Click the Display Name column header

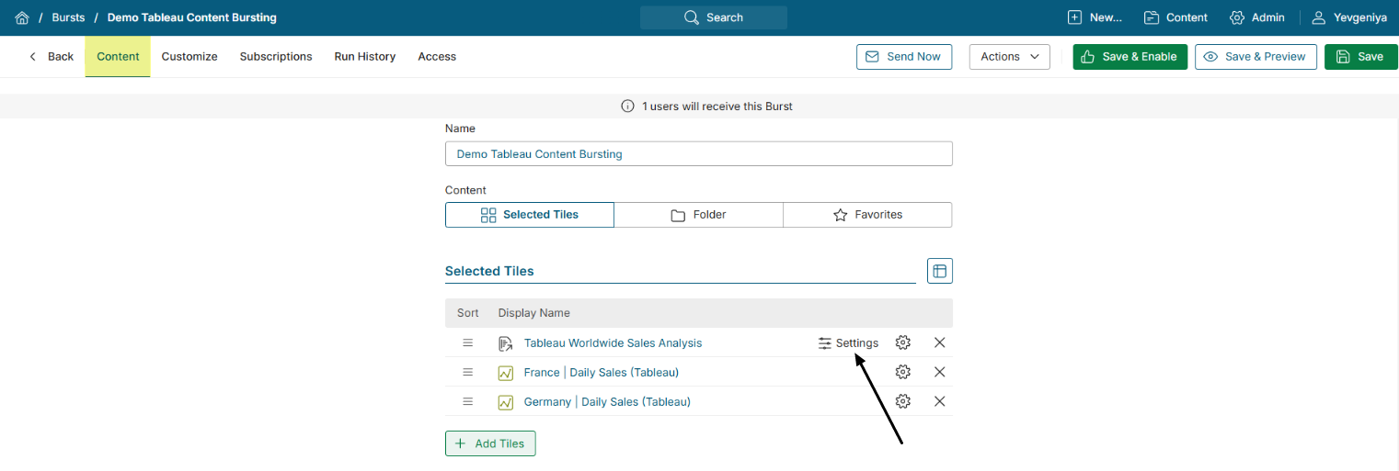click(534, 313)
